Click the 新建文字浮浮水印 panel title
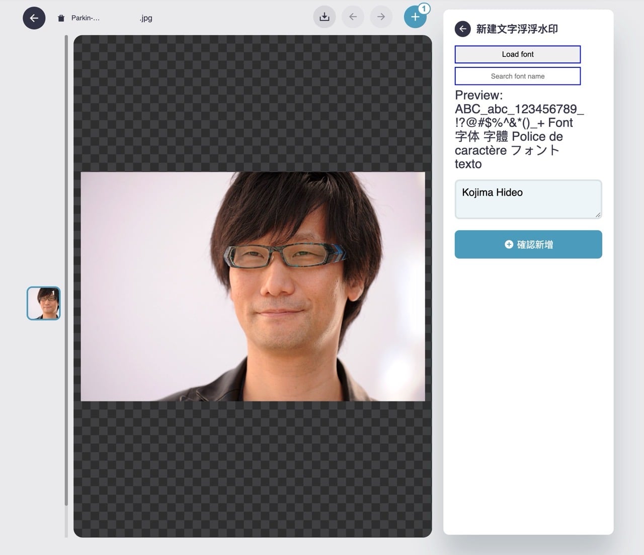The width and height of the screenshot is (644, 555). click(517, 29)
